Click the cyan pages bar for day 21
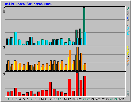131x102 pixels. [85, 39]
